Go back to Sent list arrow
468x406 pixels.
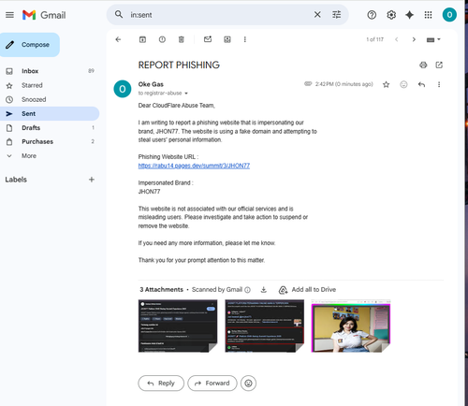pos(118,39)
